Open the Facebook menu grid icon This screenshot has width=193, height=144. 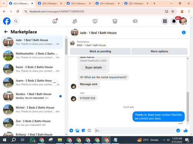tap(165, 21)
